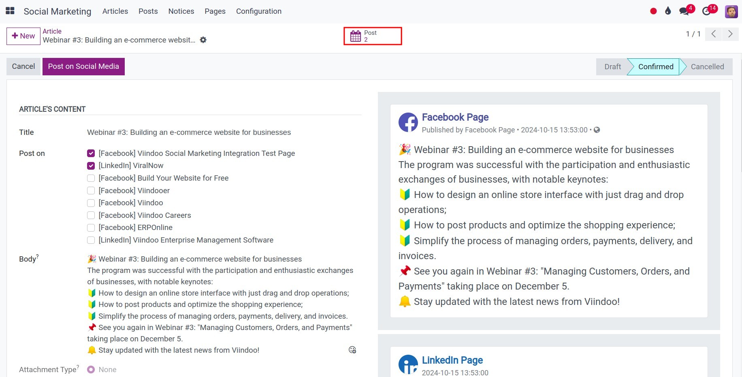
Task: Open the Pages menu
Action: (215, 11)
